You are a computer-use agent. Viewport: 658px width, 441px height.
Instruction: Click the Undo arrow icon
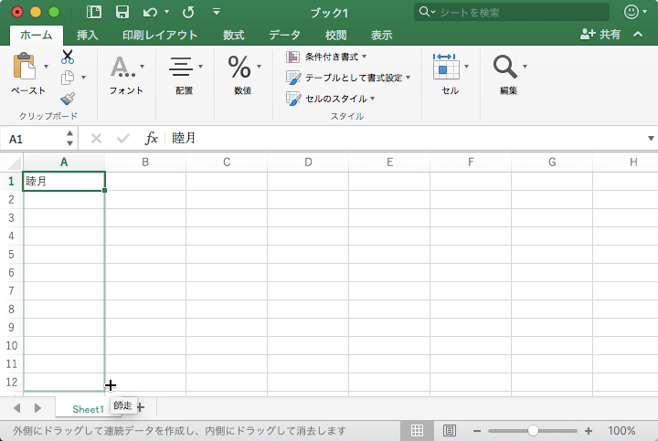[x=150, y=12]
